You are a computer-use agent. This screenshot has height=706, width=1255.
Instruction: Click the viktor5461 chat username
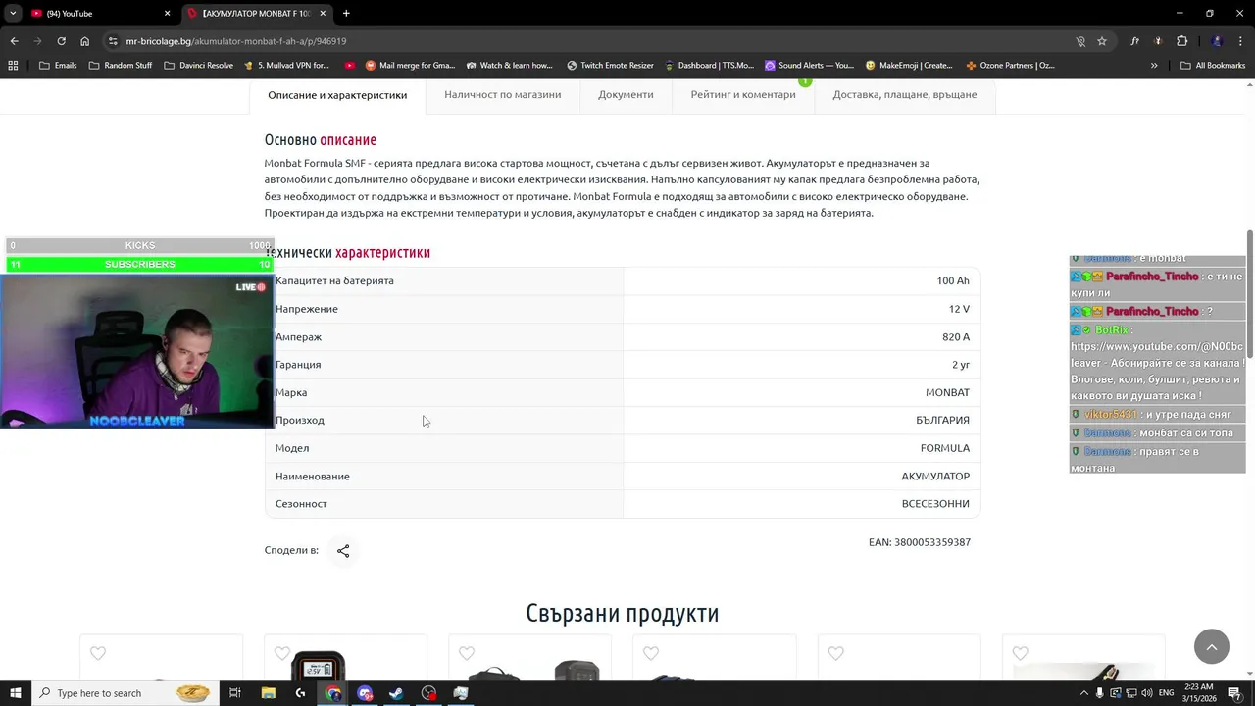tap(1111, 415)
